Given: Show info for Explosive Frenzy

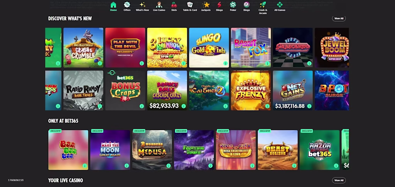Looking at the screenshot, I should click(x=267, y=106).
